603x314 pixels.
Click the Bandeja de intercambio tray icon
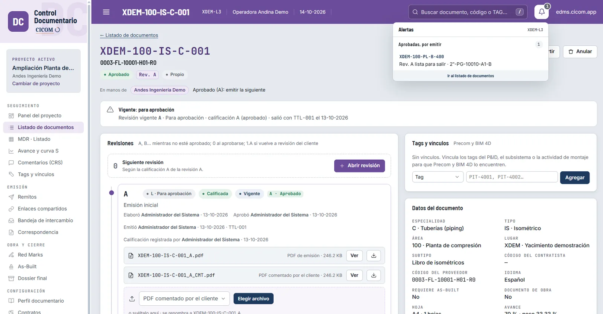pos(11,220)
